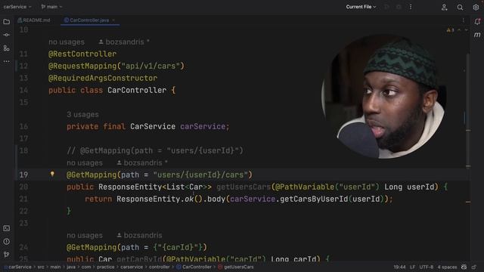Open the Structure tool window icon
The width and height of the screenshot is (484, 272).
(7, 48)
